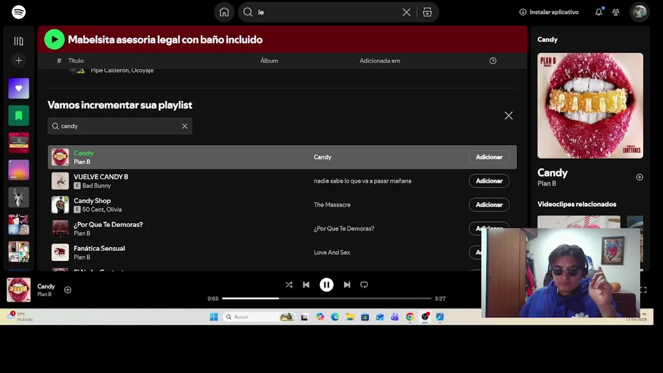Clear the candy search text
This screenshot has height=373, width=663.
coord(184,126)
